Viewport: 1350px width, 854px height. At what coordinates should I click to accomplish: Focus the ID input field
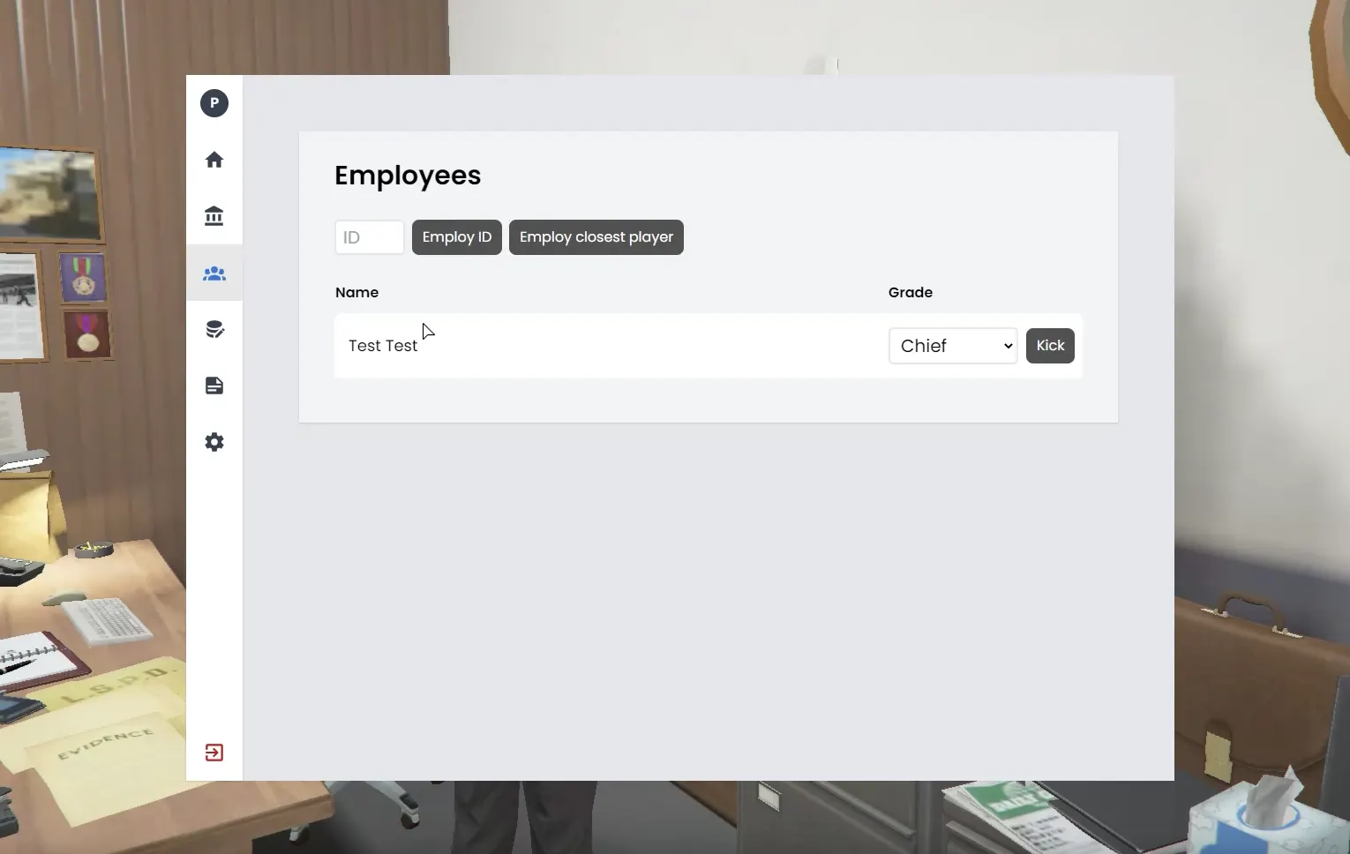click(369, 237)
